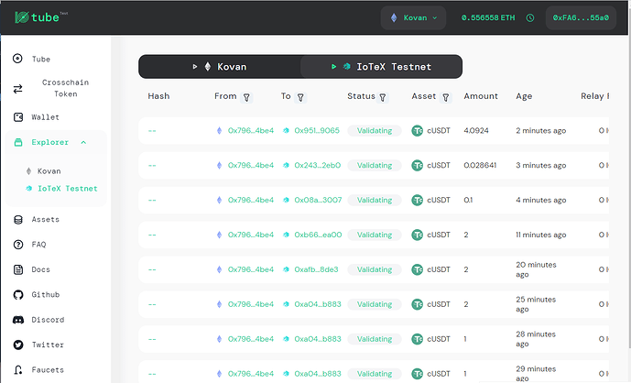Viewport: 631px width, 383px height.
Task: Click cUSDT token icon in 0.028641 row
Action: click(x=418, y=165)
